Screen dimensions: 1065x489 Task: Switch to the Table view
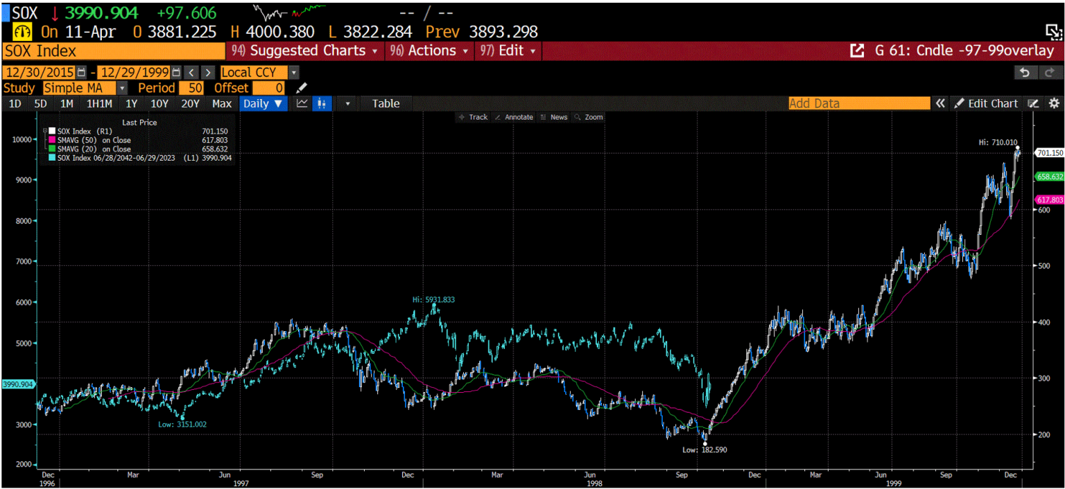[x=386, y=103]
